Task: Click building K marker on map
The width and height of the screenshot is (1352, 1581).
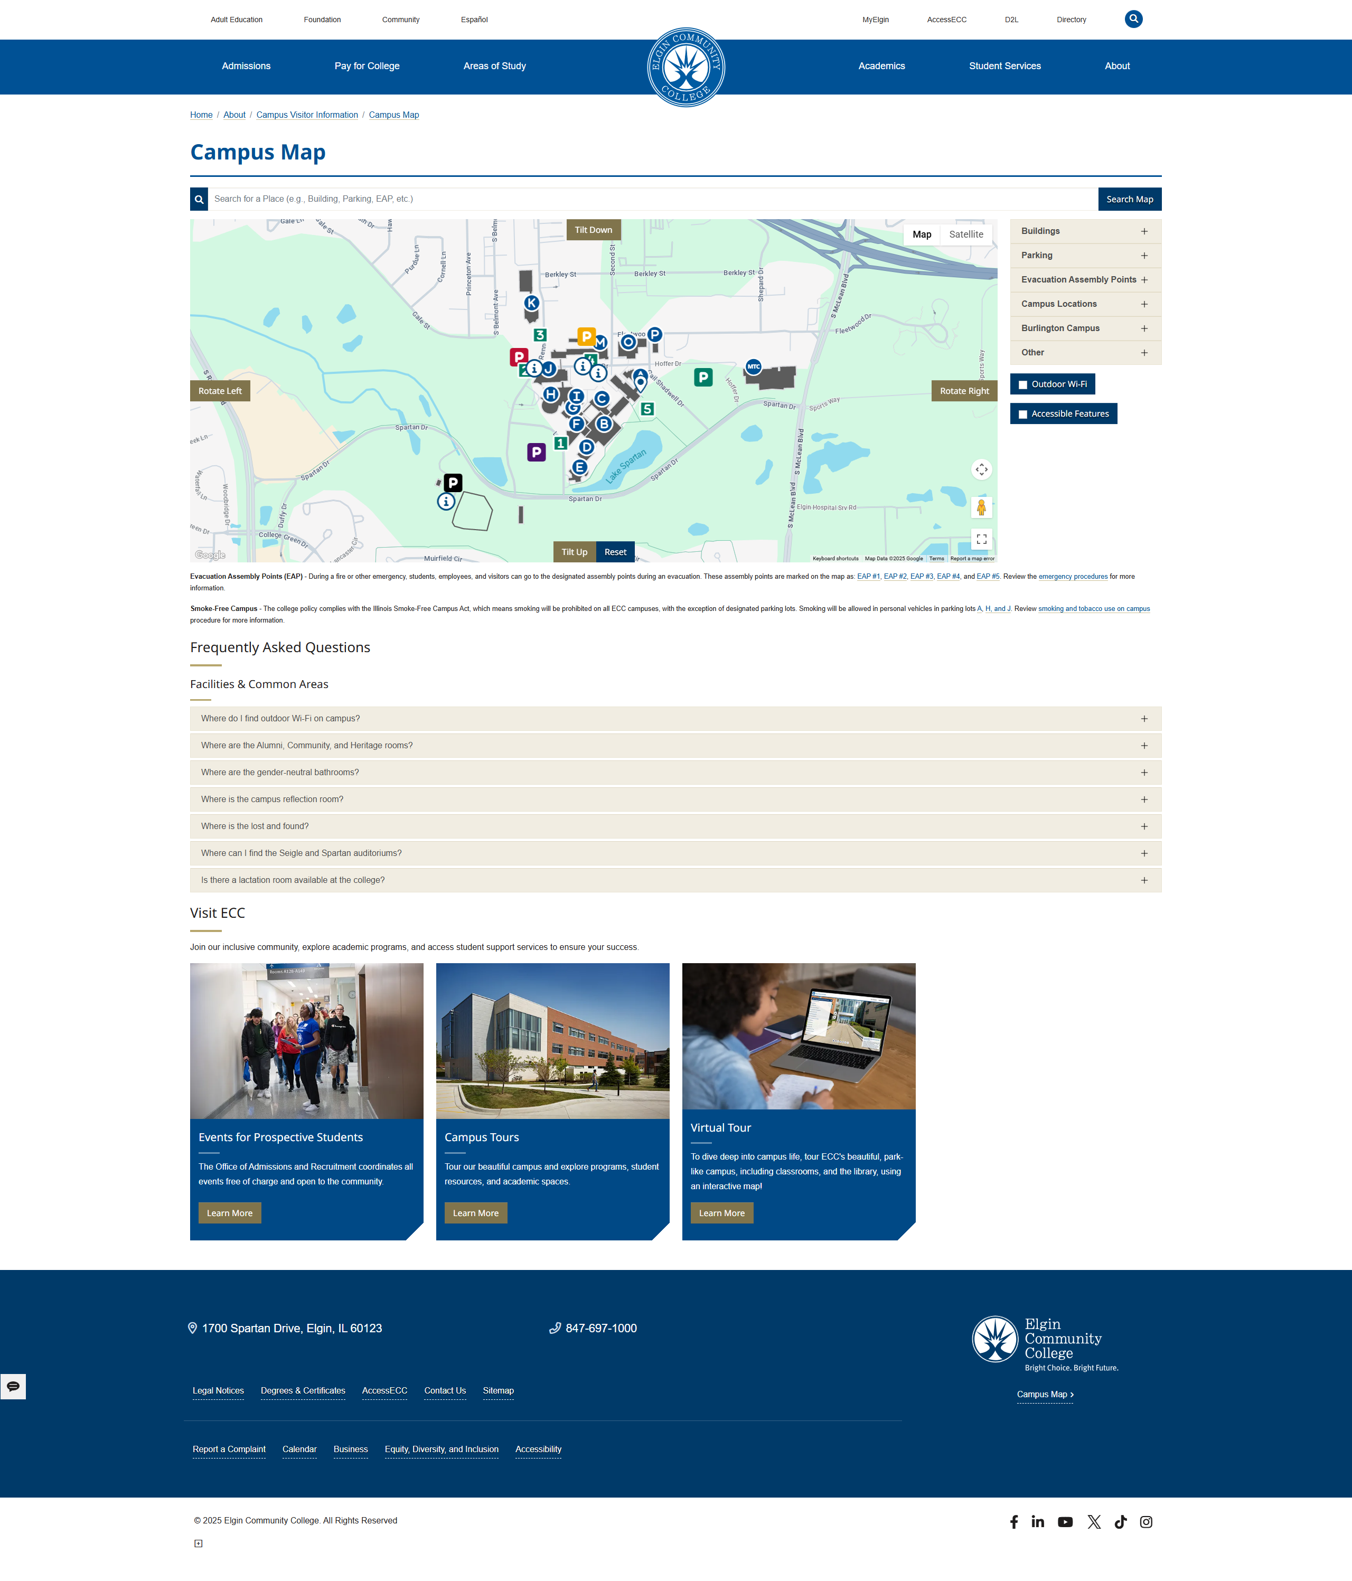Action: click(x=532, y=303)
